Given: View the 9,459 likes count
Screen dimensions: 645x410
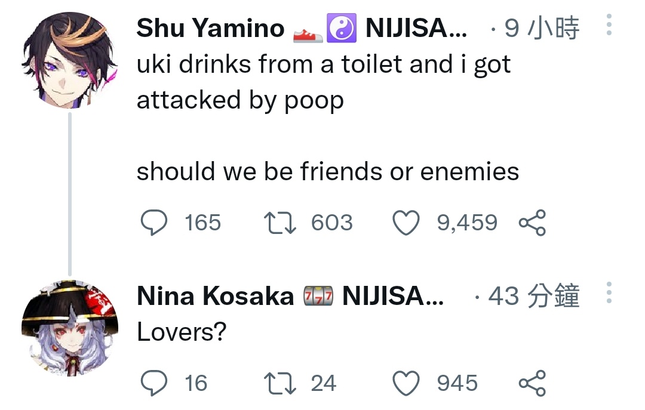Looking at the screenshot, I should (x=466, y=223).
